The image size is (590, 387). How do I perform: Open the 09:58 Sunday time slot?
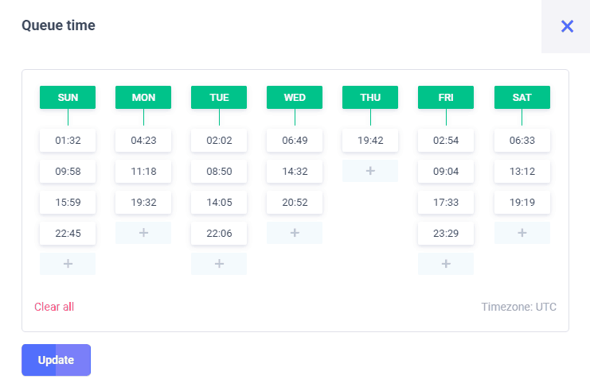coord(68,171)
